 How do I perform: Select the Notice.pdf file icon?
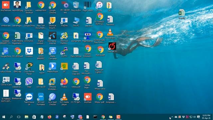(x=100, y=51)
